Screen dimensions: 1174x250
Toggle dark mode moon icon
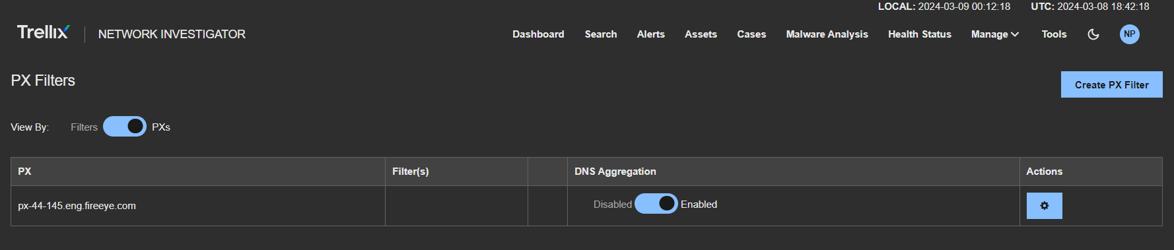coord(1093,34)
